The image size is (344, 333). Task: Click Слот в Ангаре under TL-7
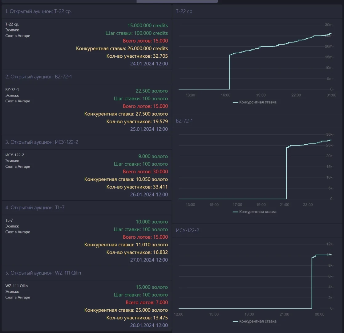pos(18,232)
